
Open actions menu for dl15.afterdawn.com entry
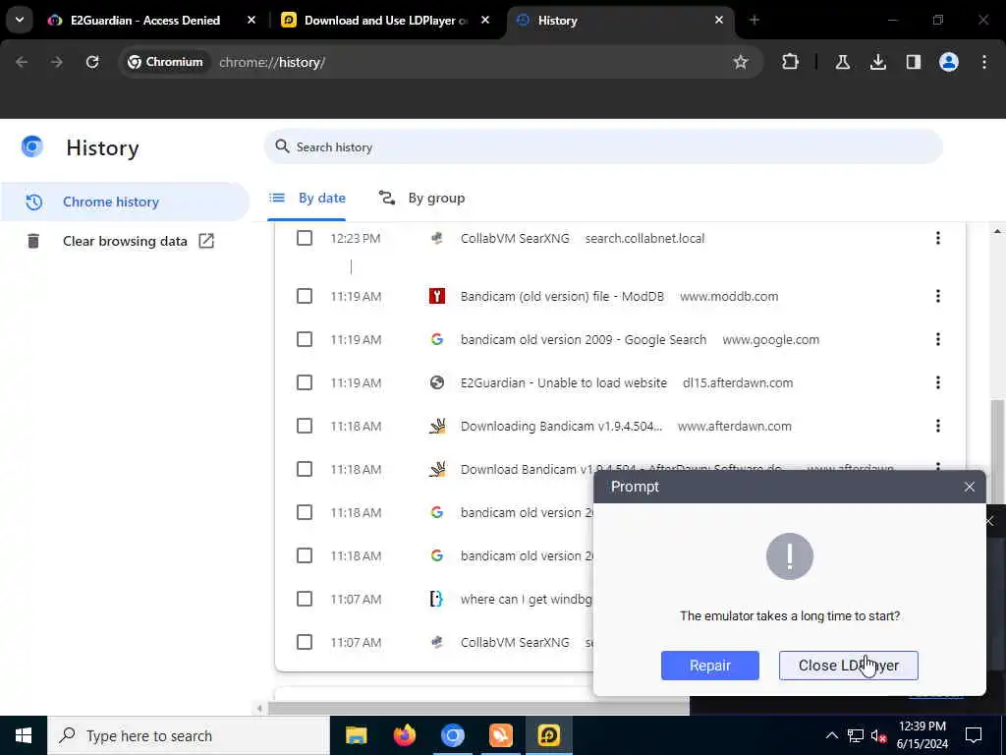click(938, 382)
